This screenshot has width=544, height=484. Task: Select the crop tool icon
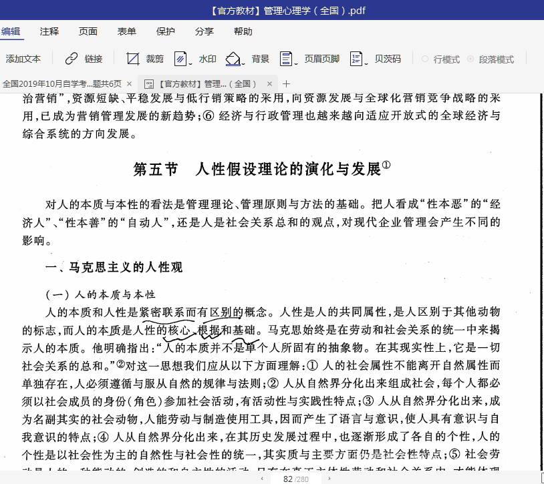[x=133, y=59]
